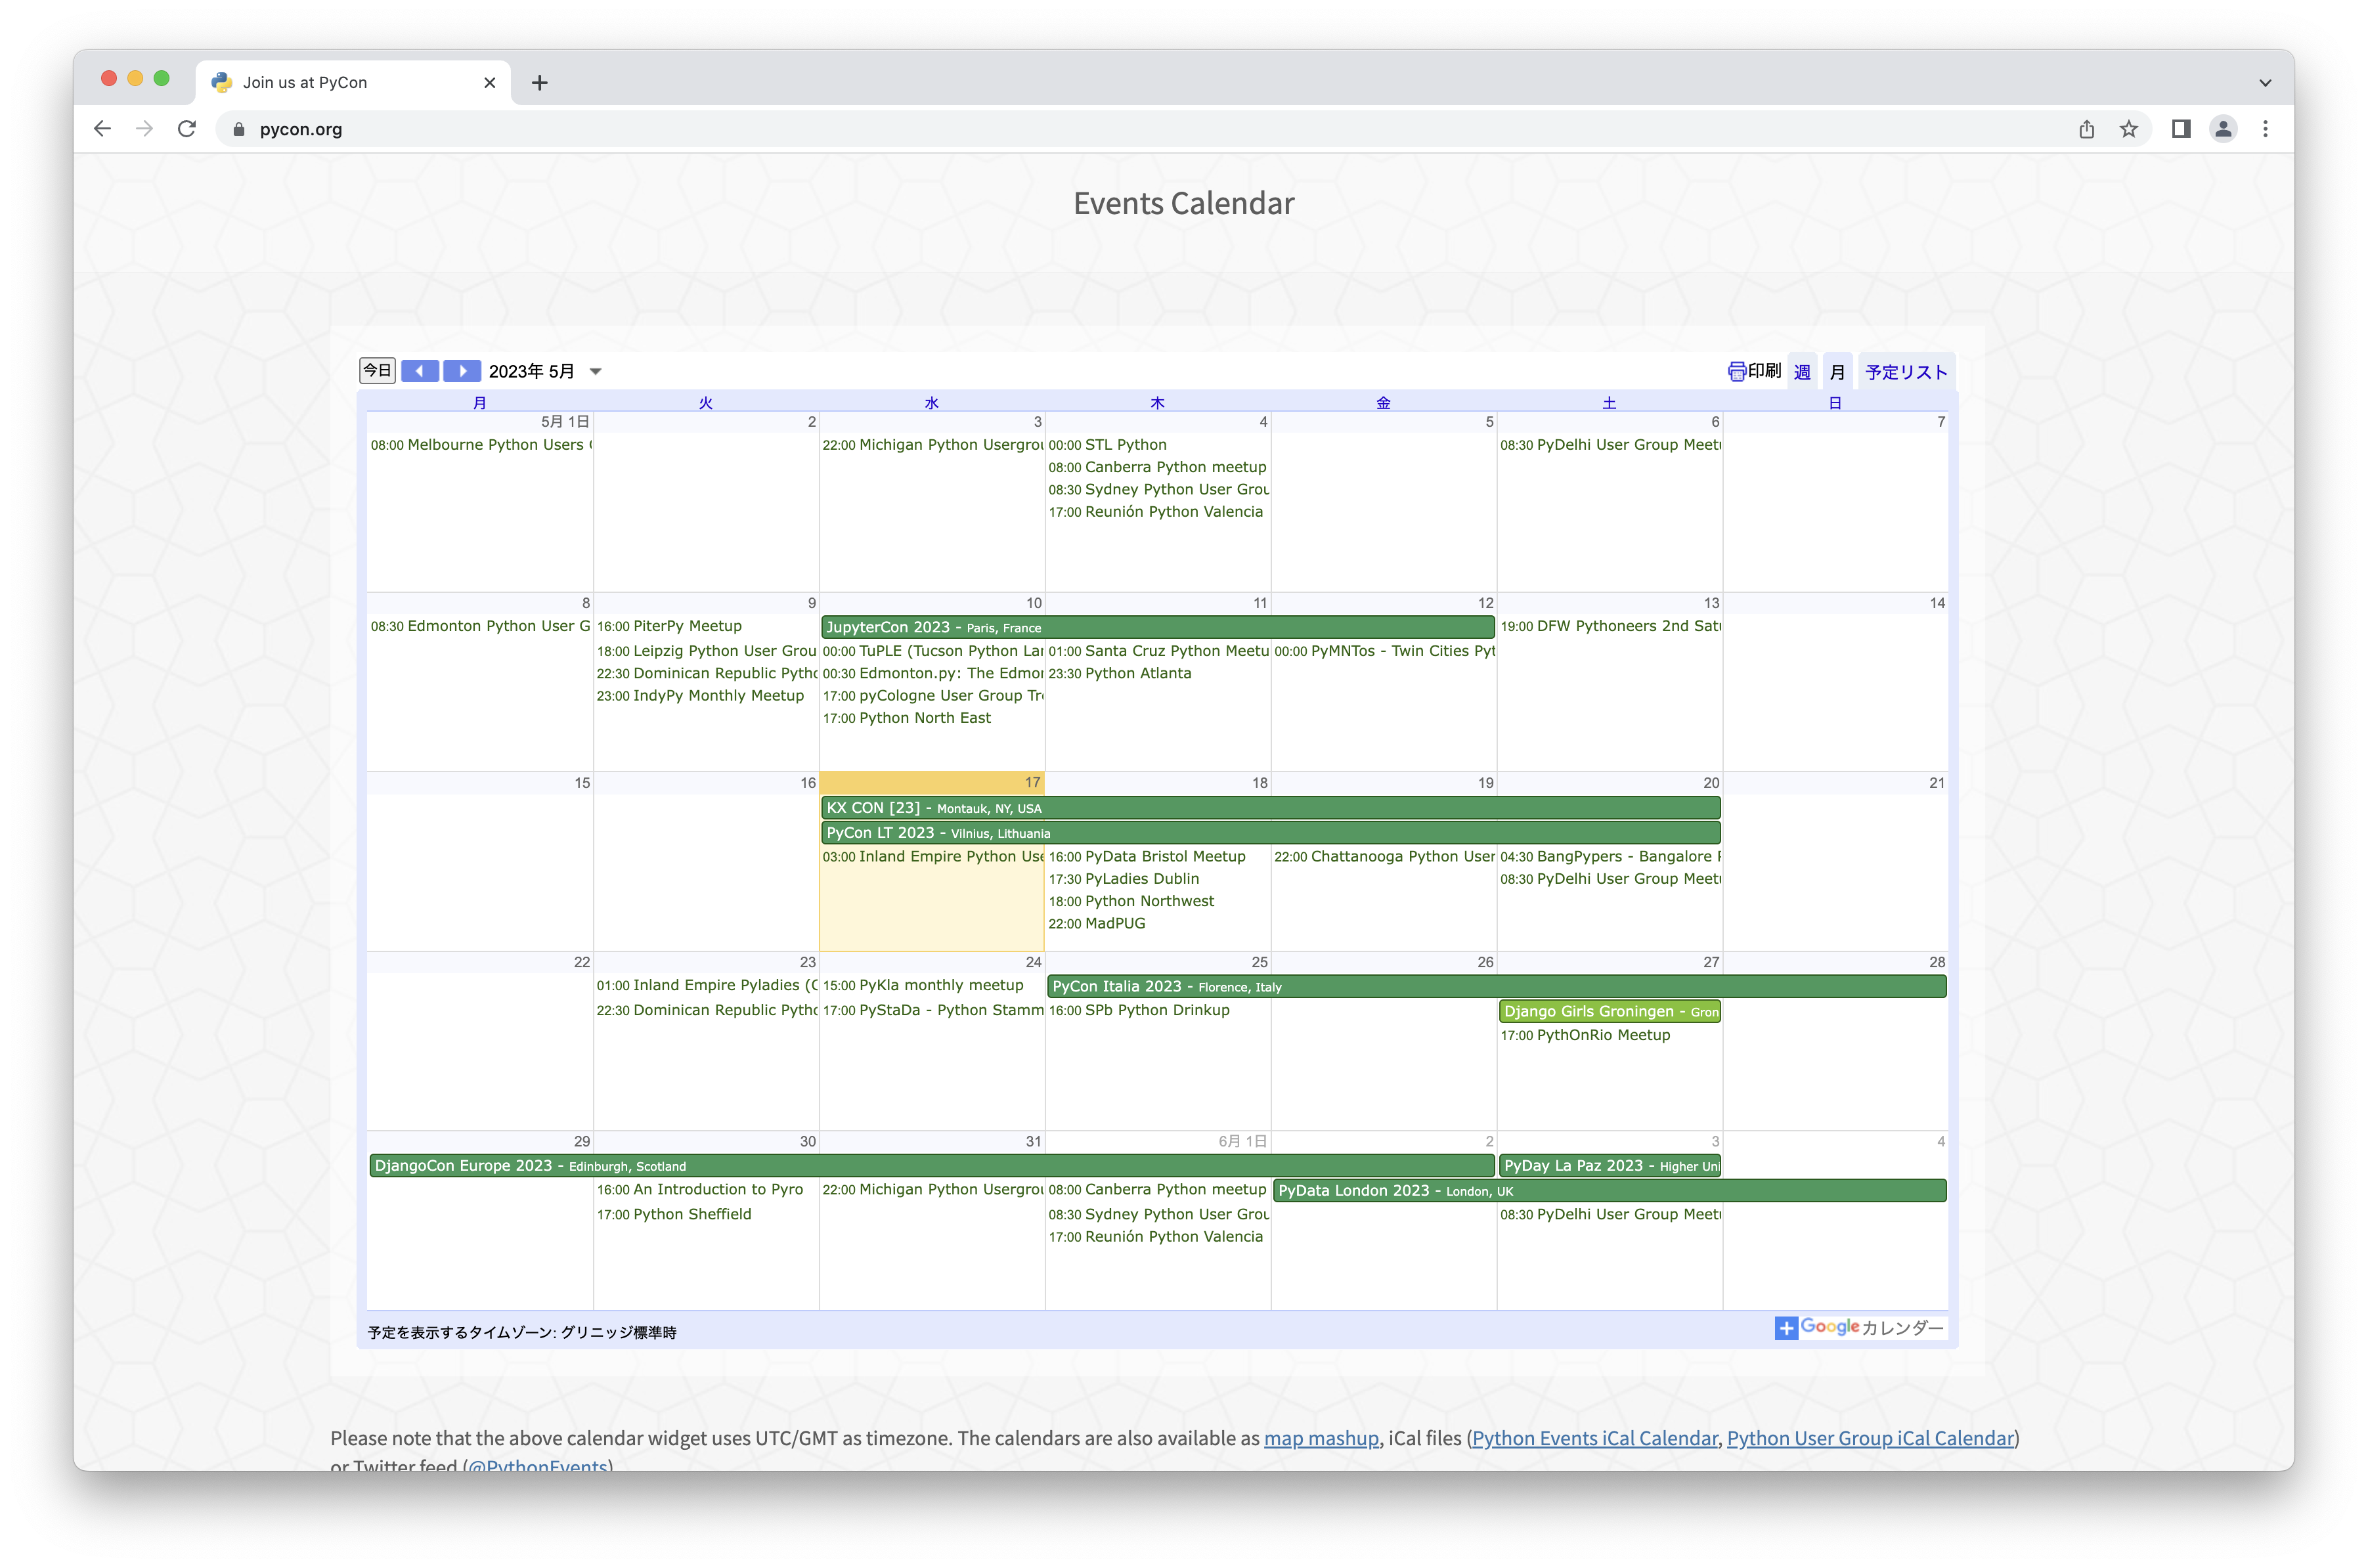Open the browser side panel icon
The height and width of the screenshot is (1568, 2368).
[x=2181, y=129]
